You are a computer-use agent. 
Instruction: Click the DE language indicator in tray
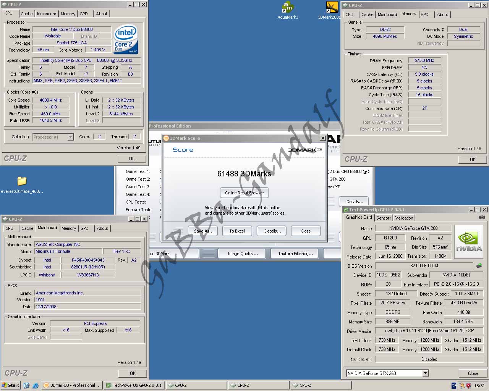coord(454,386)
